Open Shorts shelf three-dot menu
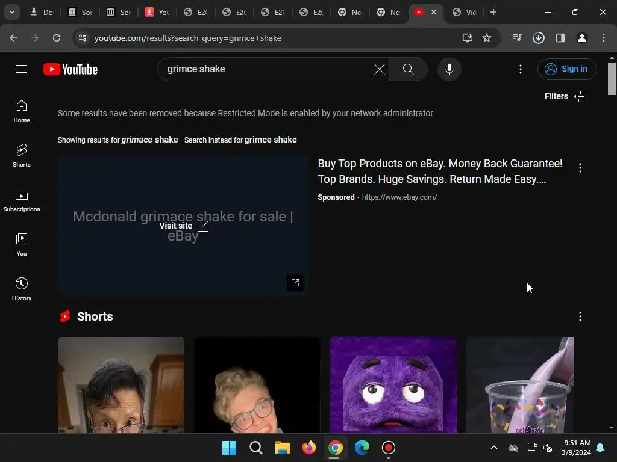617x462 pixels. [x=580, y=316]
